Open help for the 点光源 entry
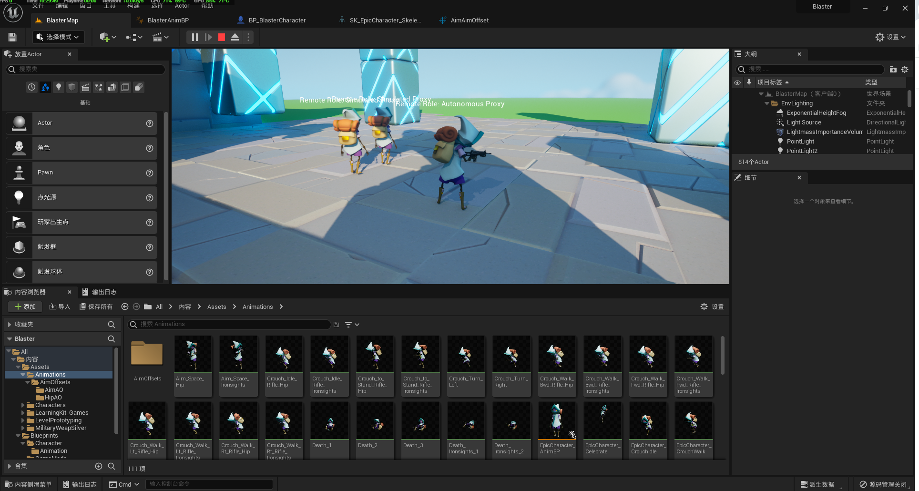Screen dimensions: 919x491 click(150, 198)
